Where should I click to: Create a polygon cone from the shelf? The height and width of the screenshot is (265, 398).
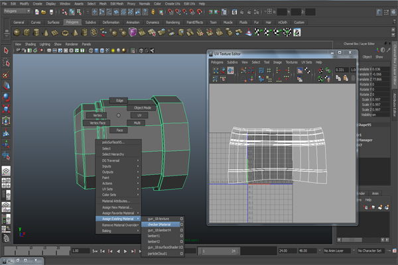(46, 32)
